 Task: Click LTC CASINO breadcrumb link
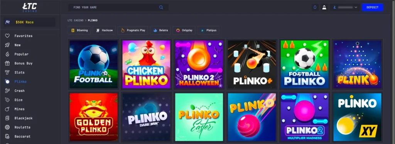(x=76, y=20)
